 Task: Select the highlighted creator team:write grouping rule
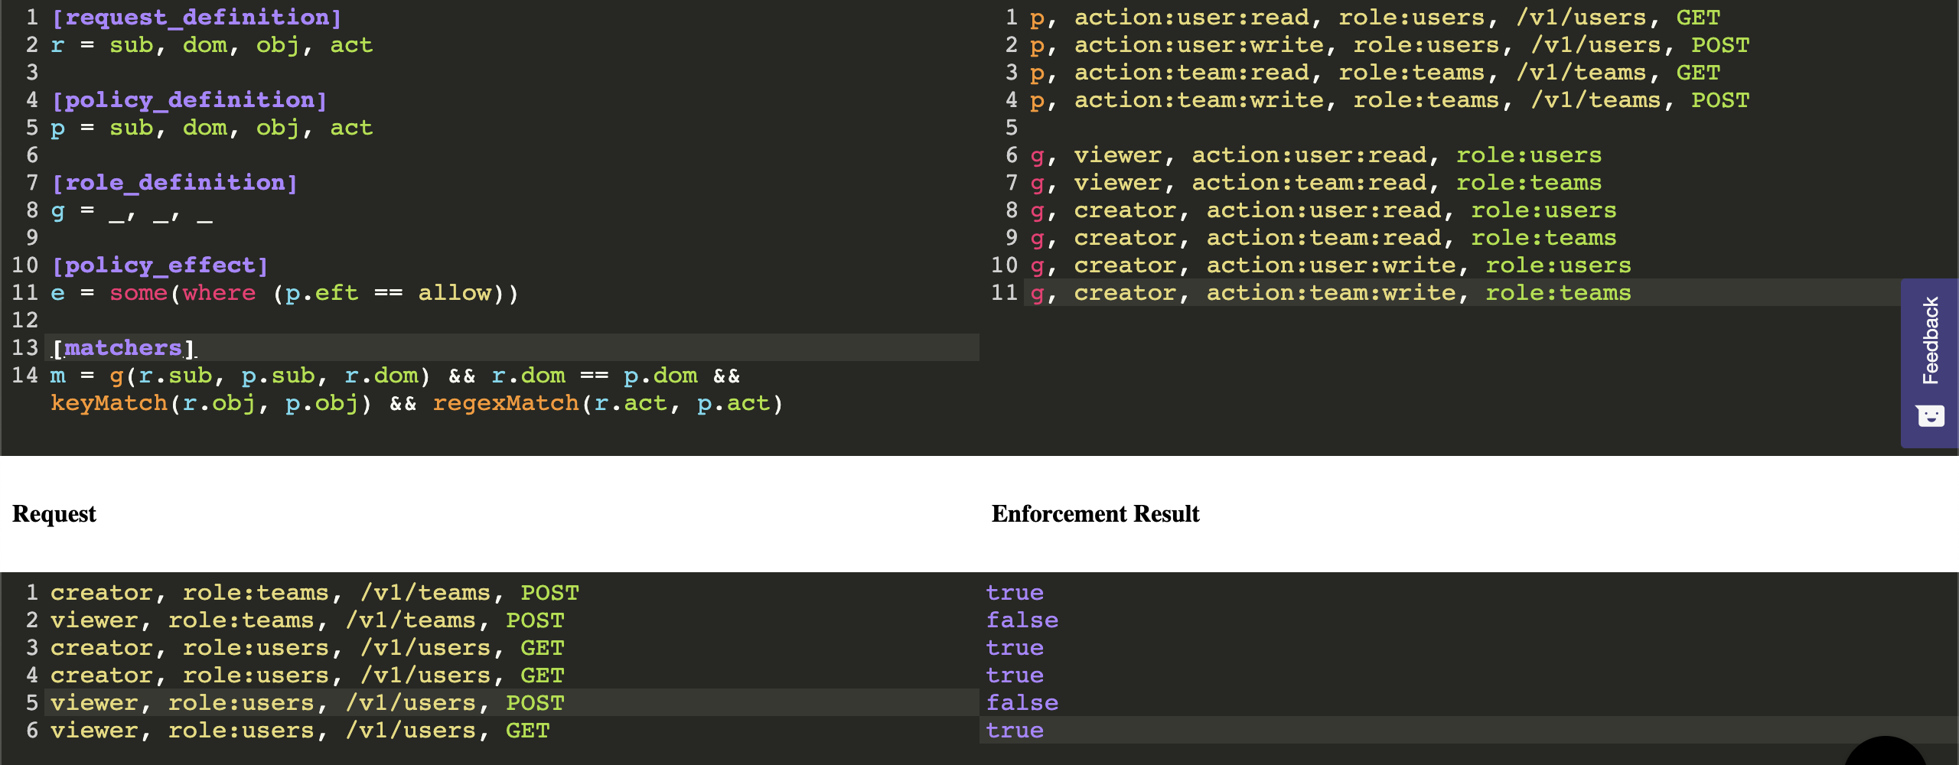pos(1339,292)
